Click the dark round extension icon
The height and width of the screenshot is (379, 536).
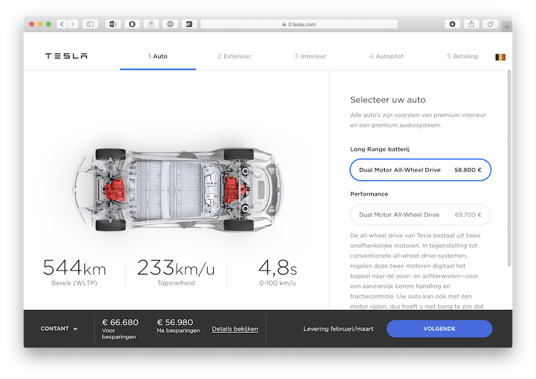pyautogui.click(x=132, y=24)
